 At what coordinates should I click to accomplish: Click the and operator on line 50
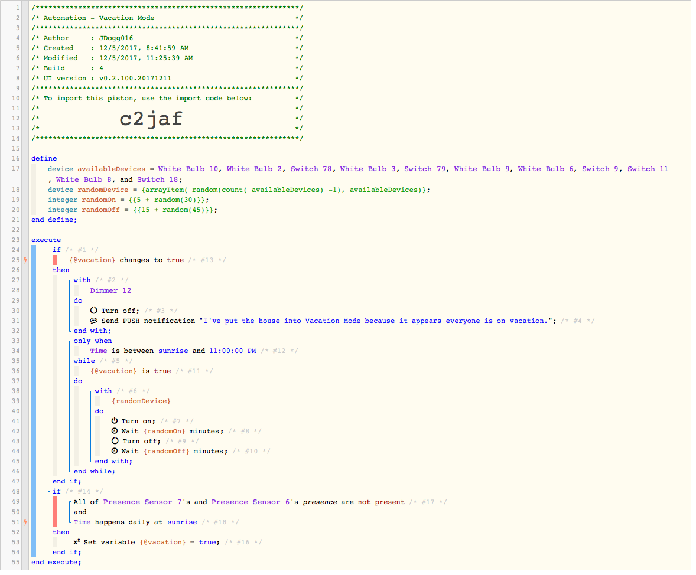point(80,512)
